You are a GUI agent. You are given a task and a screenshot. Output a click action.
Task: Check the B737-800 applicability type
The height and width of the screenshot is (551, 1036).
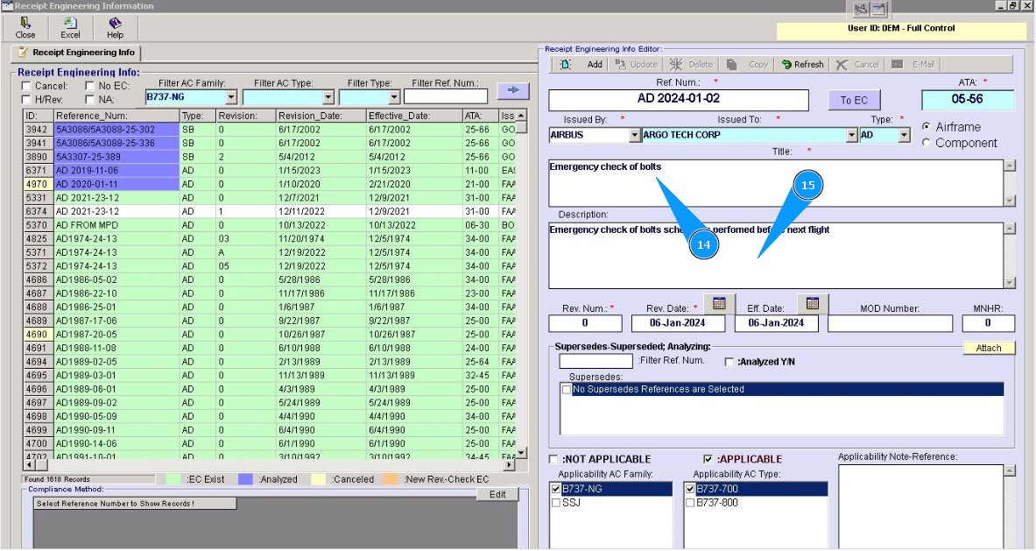[690, 503]
